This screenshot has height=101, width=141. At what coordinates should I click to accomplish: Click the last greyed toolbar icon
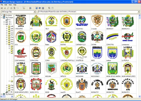(52, 8)
